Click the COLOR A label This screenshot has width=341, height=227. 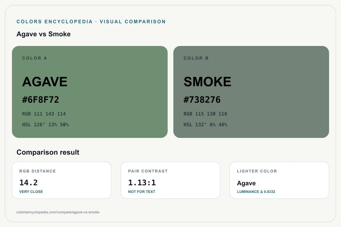35,58
